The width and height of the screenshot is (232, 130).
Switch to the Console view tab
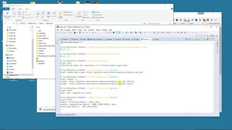pyautogui.click(x=127, y=39)
